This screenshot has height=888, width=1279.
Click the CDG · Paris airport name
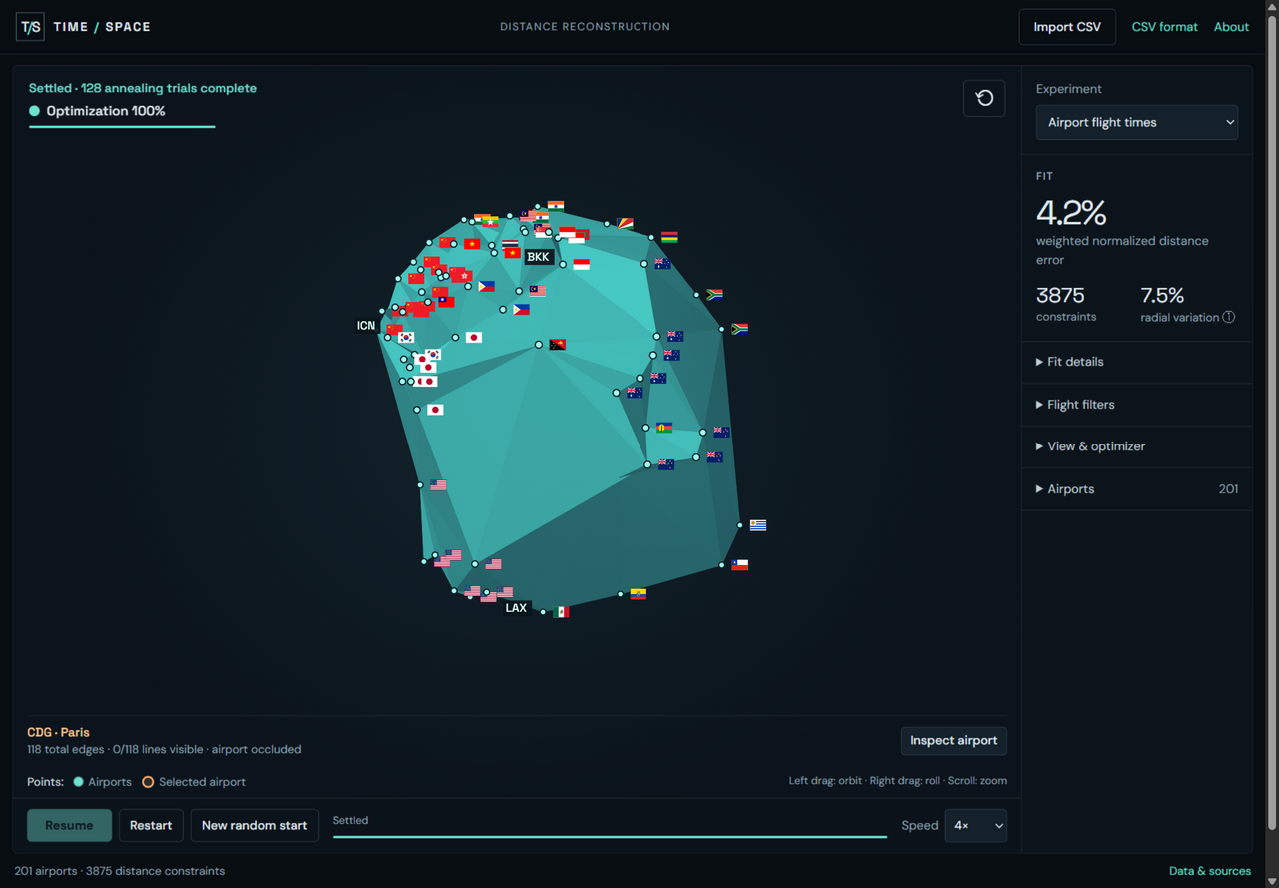click(58, 732)
